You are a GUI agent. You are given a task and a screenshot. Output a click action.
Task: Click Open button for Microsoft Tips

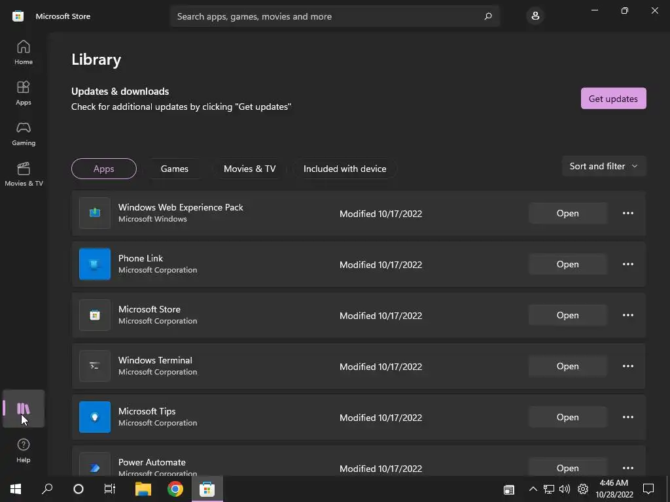click(567, 417)
